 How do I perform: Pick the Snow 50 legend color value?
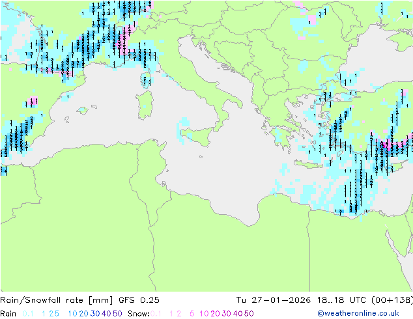tap(249, 314)
